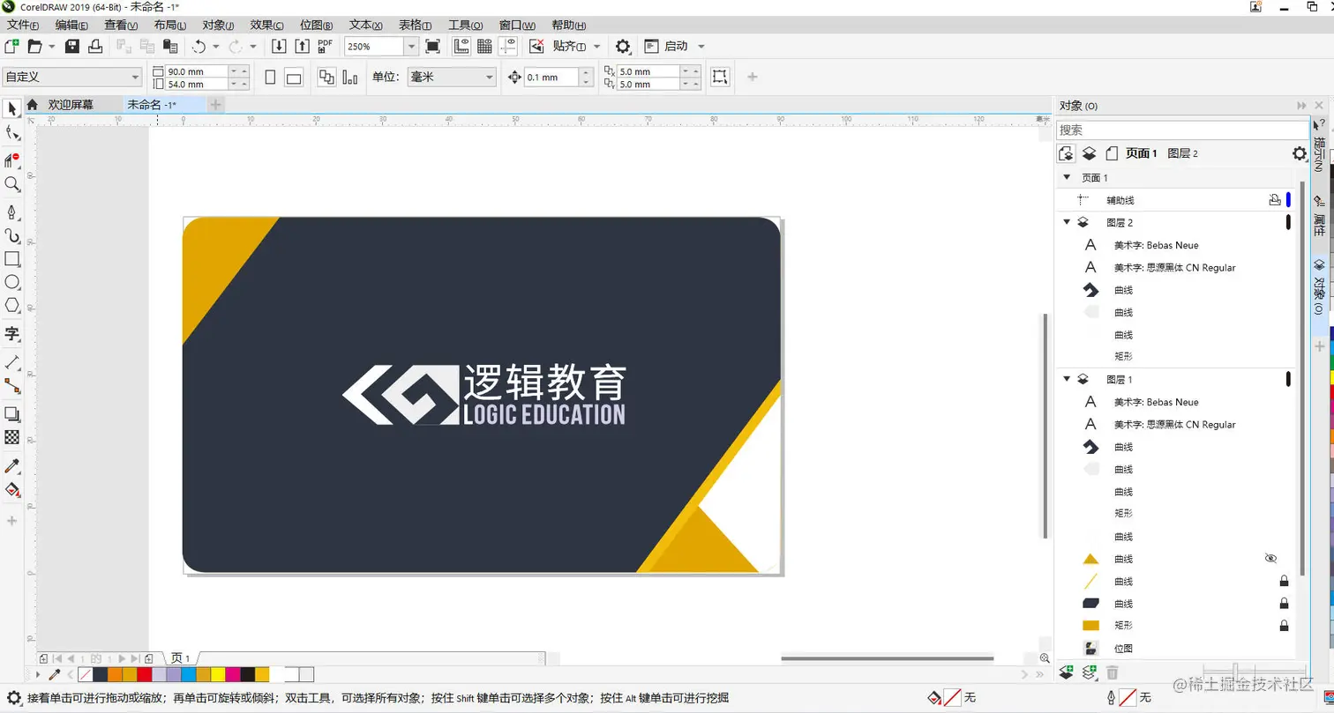Toggle rulers display
This screenshot has width=1334, height=713.
click(461, 46)
